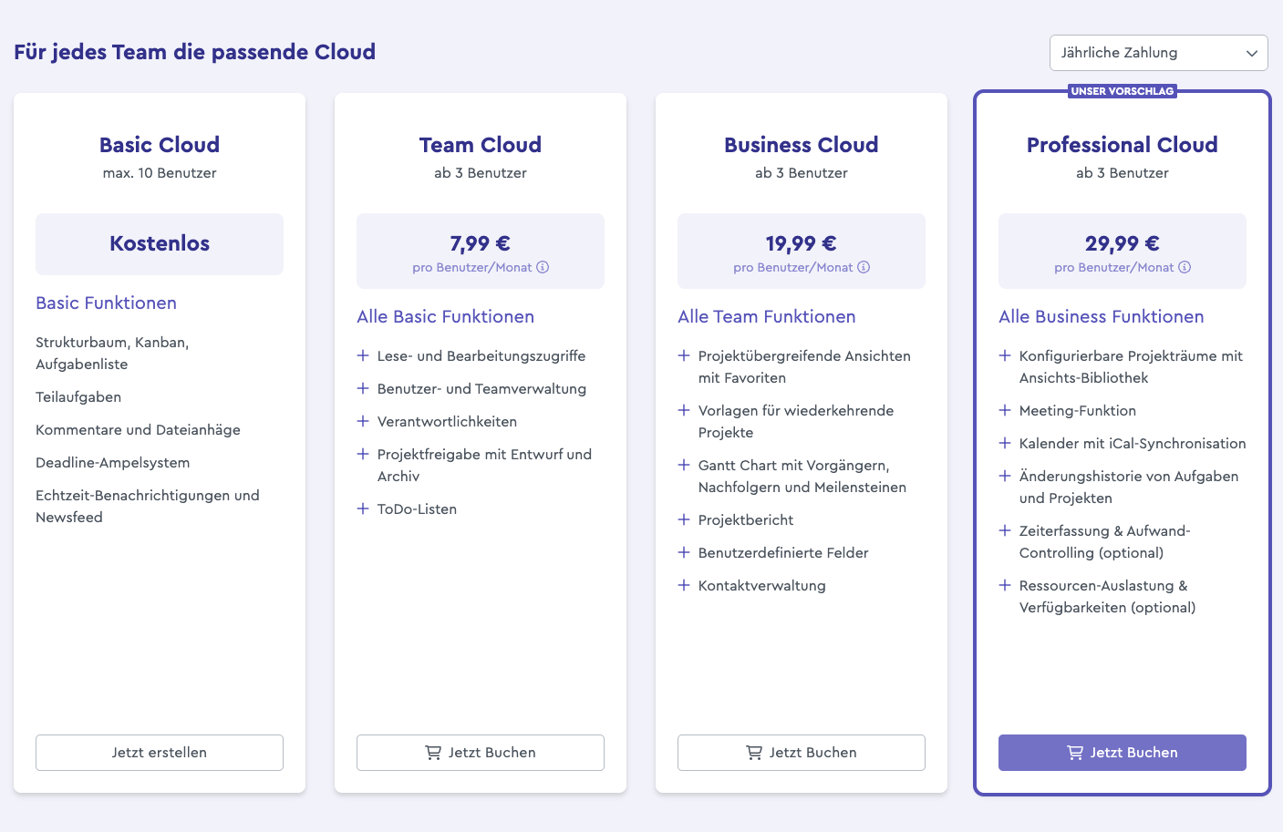Click Kommentare und Dateianhäge text
The height and width of the screenshot is (832, 1283).
click(138, 430)
